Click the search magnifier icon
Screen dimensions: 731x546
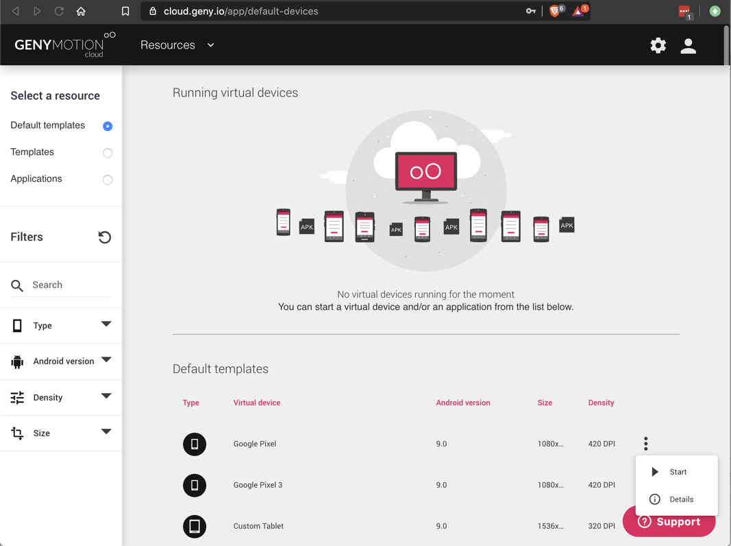[16, 285]
